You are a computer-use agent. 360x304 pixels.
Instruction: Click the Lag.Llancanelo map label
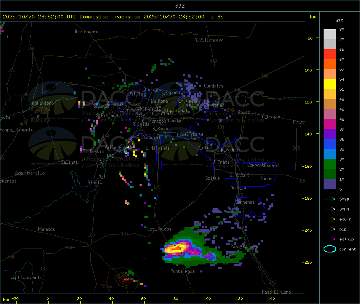pyautogui.click(x=25, y=278)
